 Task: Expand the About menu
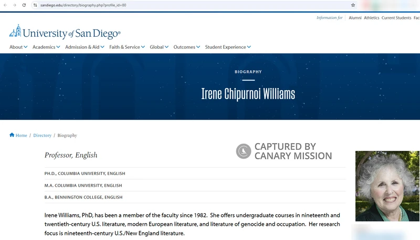[18, 47]
